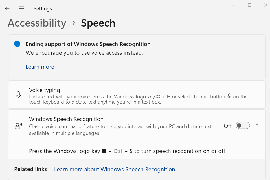Open Learn more about Windows Speech Recognition
The image size is (270, 180).
click(x=115, y=169)
